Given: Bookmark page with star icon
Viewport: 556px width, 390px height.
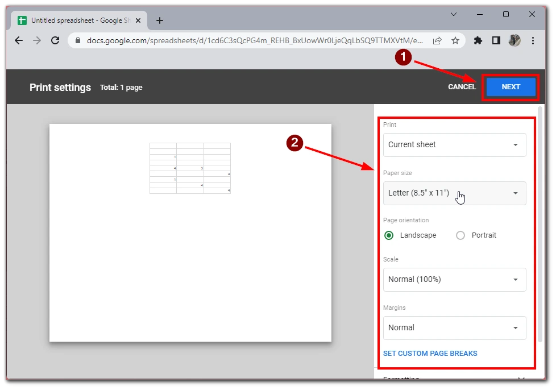Looking at the screenshot, I should pyautogui.click(x=455, y=40).
